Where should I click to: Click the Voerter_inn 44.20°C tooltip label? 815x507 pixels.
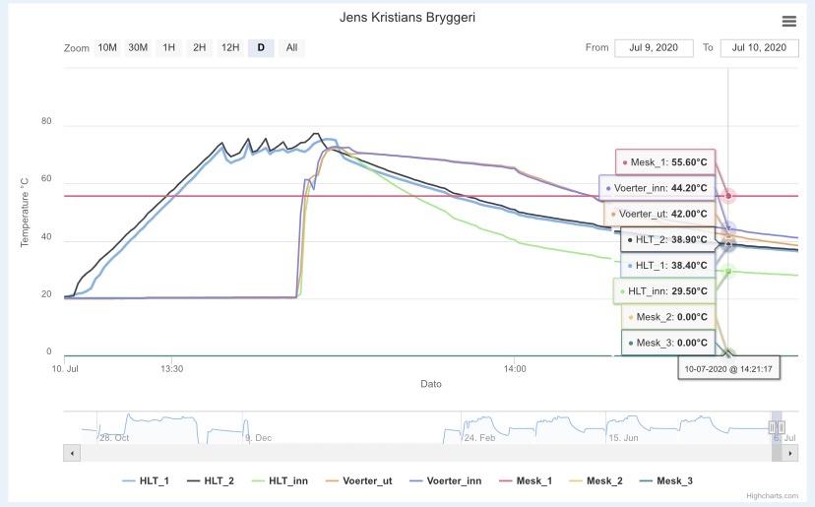[657, 188]
